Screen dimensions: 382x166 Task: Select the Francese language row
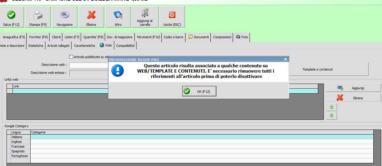[190, 146]
